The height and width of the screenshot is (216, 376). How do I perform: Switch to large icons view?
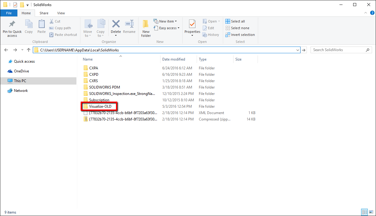coord(371,212)
